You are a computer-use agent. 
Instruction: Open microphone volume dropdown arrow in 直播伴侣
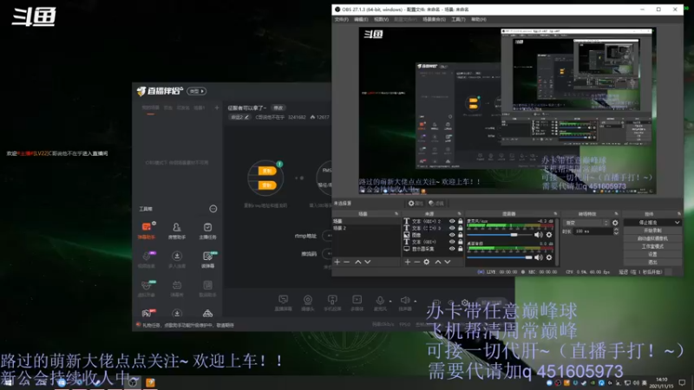[x=390, y=301]
